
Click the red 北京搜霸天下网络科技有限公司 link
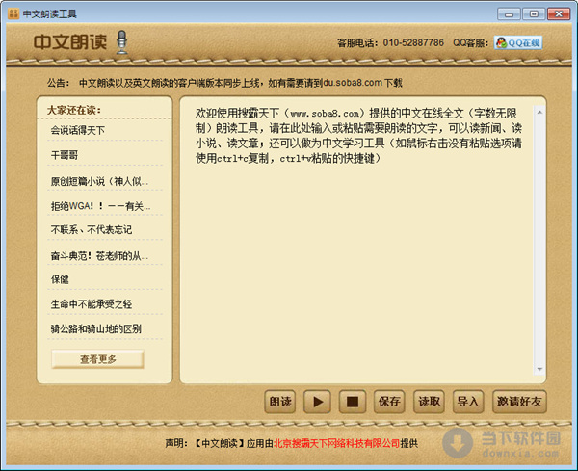[337, 443]
